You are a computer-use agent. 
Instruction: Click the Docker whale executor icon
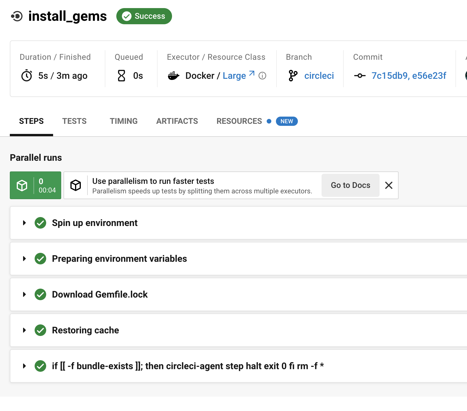click(173, 76)
